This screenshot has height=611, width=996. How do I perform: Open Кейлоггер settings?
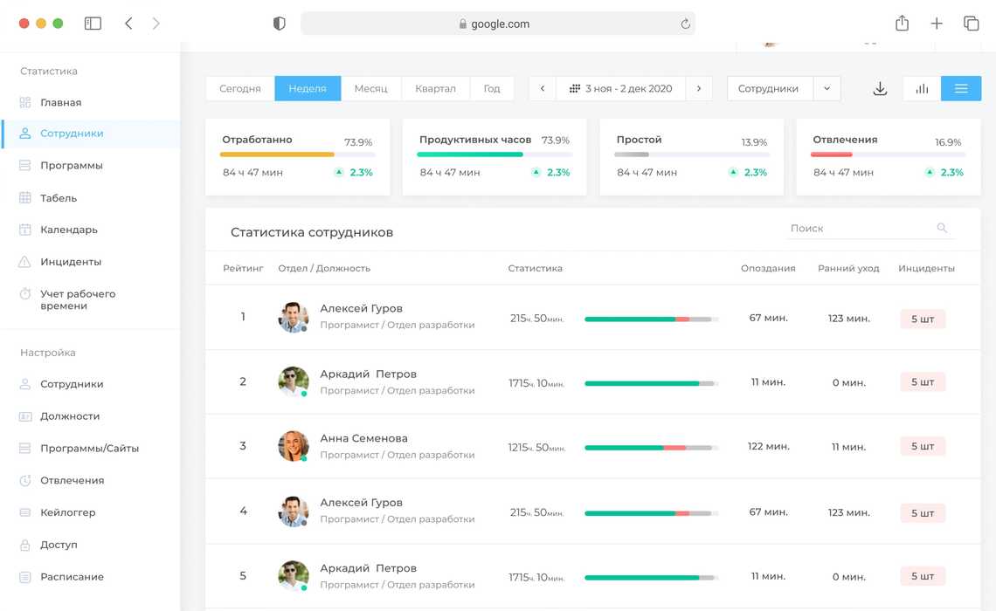pos(67,512)
